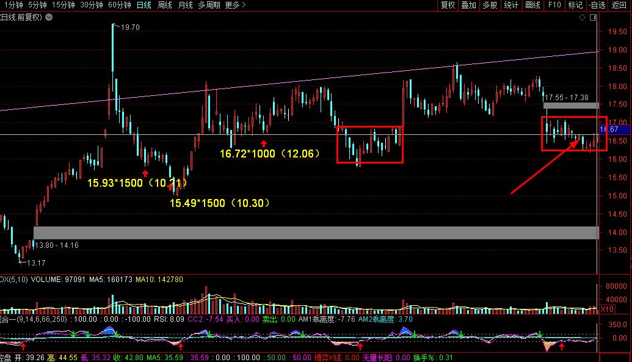Click the 19.70 high price label
The width and height of the screenshot is (632, 362).
coord(130,27)
